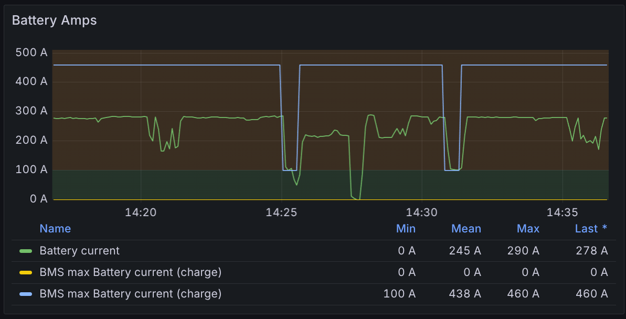Click the green Battery current color swatch

[26, 251]
